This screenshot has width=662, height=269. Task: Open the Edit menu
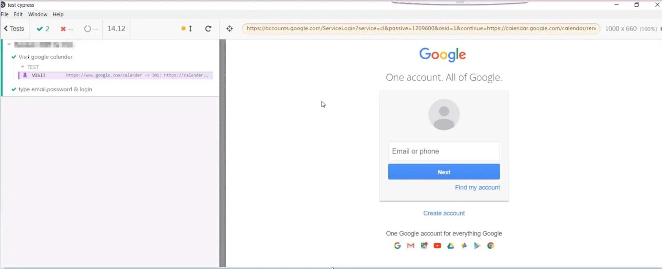[18, 14]
